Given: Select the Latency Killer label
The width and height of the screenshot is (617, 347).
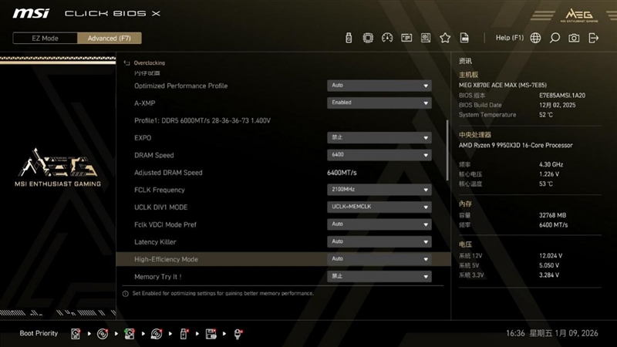Looking at the screenshot, I should click(155, 242).
